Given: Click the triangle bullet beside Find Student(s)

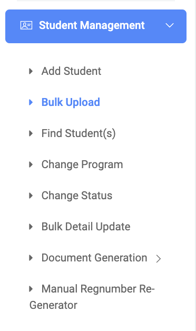Looking at the screenshot, I should [31, 133].
